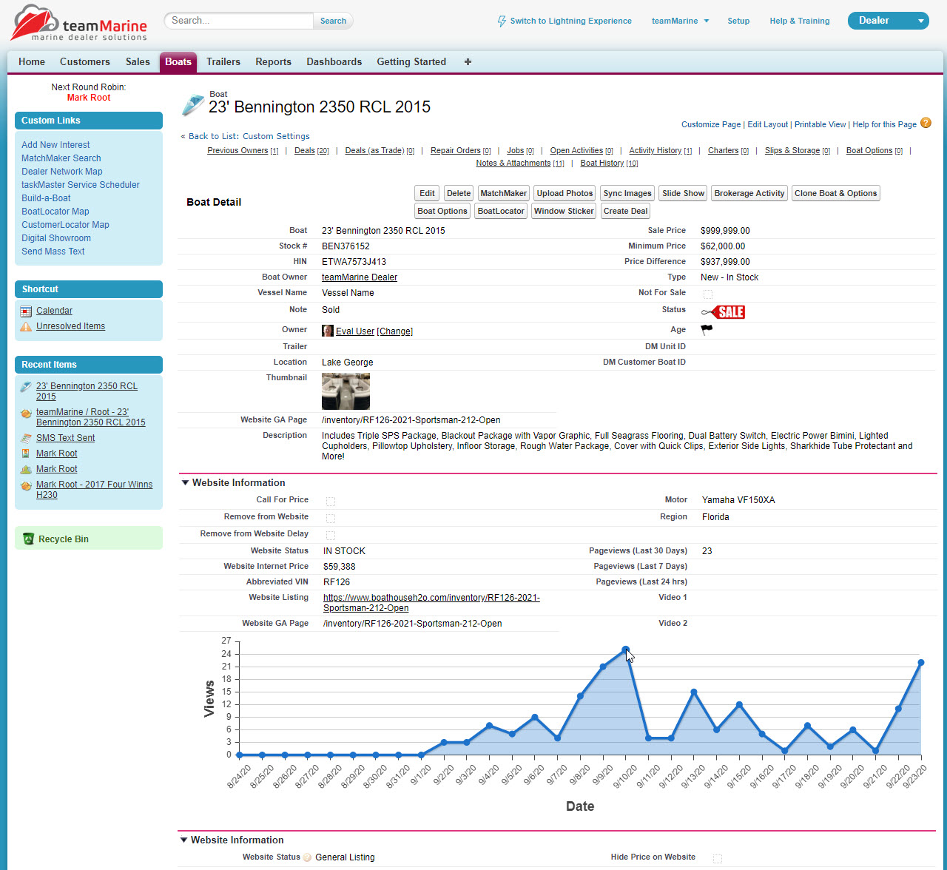Image resolution: width=947 pixels, height=870 pixels.
Task: Click the Upload Photos button
Action: pos(564,193)
